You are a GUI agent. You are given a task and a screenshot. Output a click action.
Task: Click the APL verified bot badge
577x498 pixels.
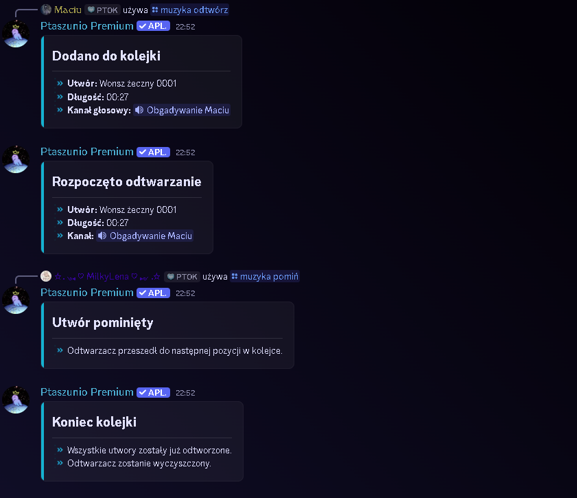[x=152, y=25]
